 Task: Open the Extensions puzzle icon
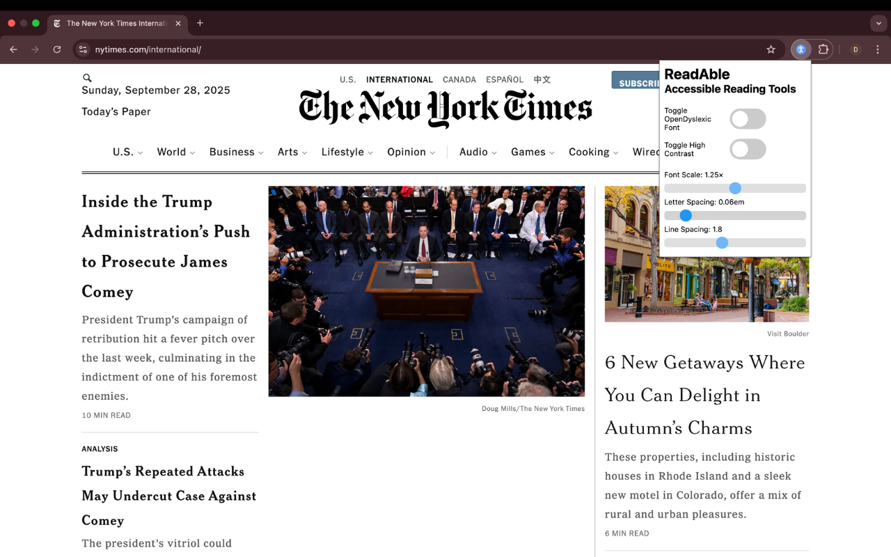point(823,49)
